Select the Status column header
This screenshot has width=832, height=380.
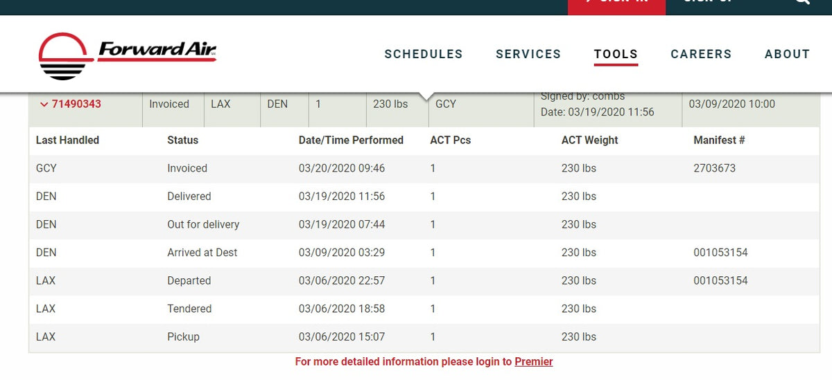(183, 140)
